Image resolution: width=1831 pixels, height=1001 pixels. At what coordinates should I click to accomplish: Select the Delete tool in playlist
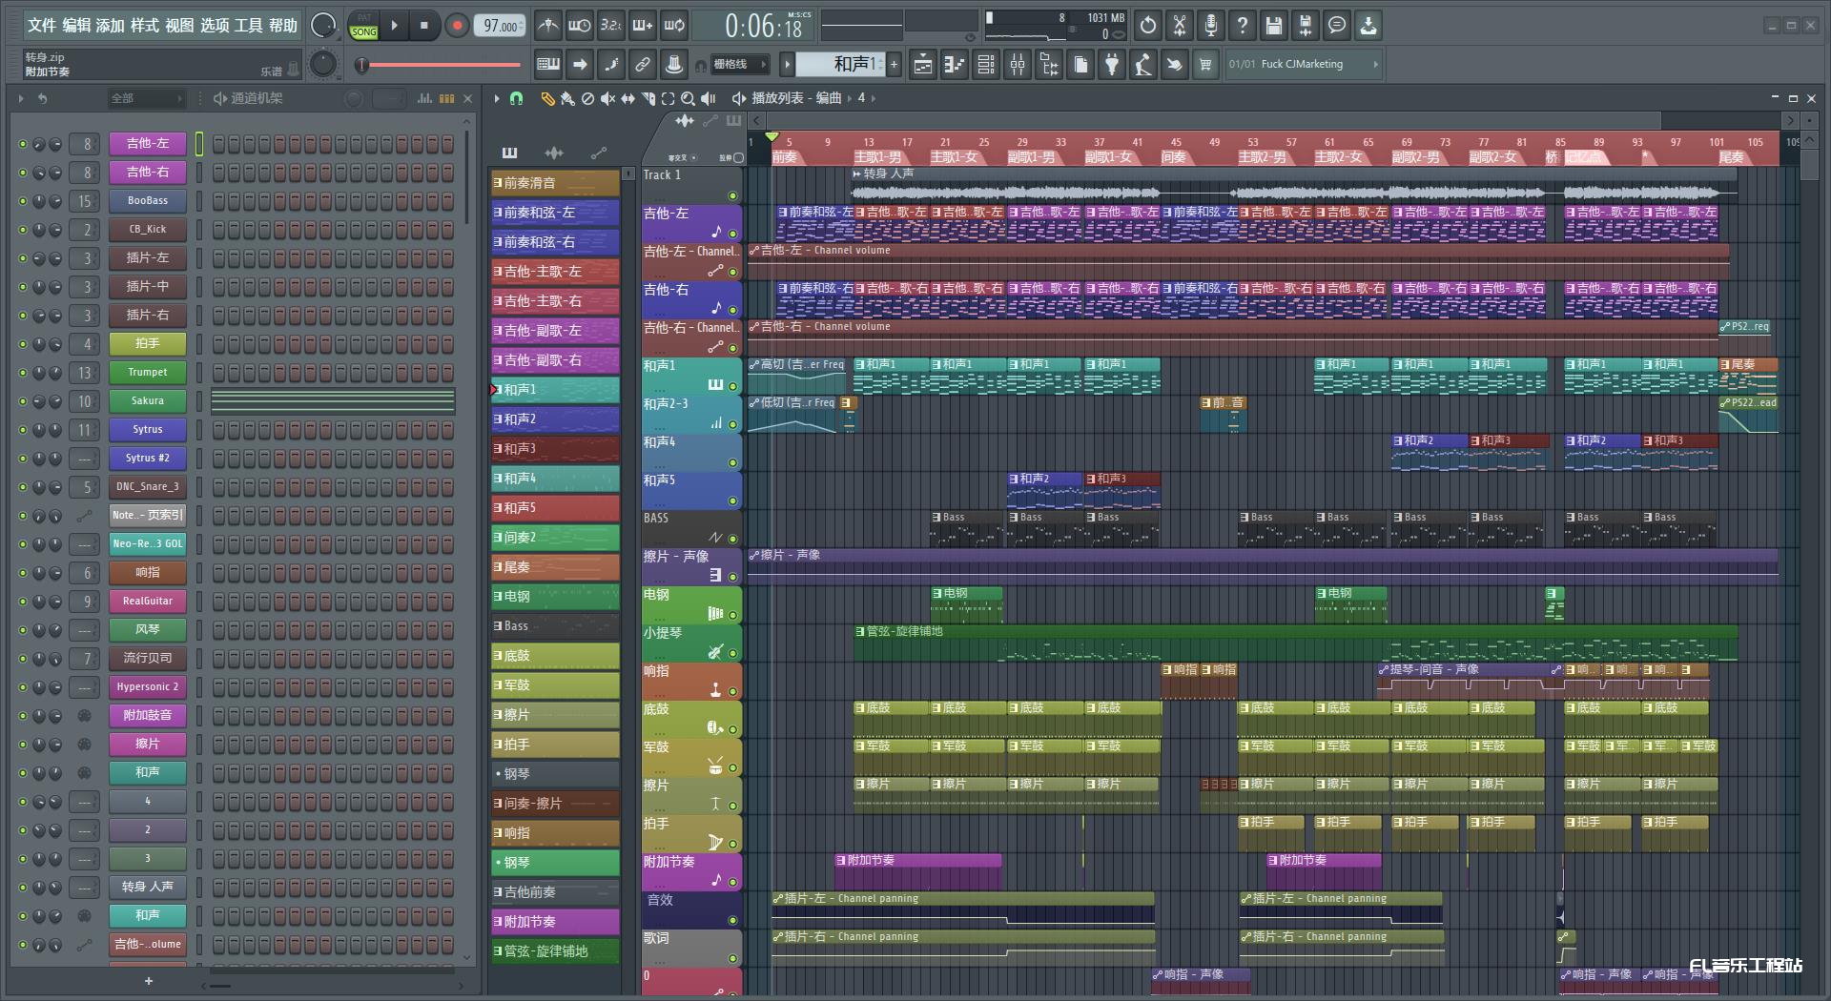[587, 98]
